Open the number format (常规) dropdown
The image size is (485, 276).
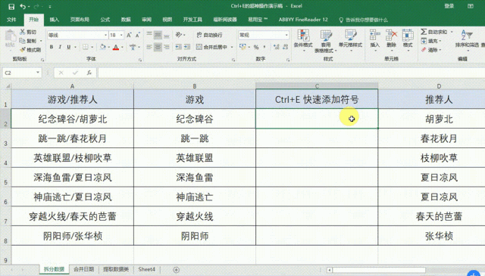click(x=286, y=36)
